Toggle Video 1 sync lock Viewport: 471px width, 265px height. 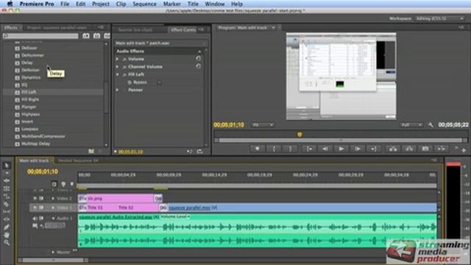tap(41, 208)
